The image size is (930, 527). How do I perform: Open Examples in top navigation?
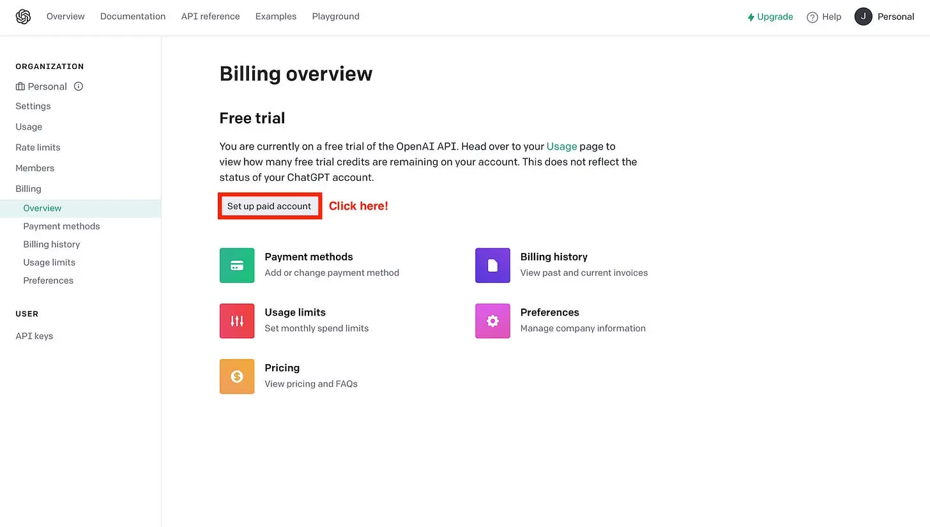[x=276, y=17]
